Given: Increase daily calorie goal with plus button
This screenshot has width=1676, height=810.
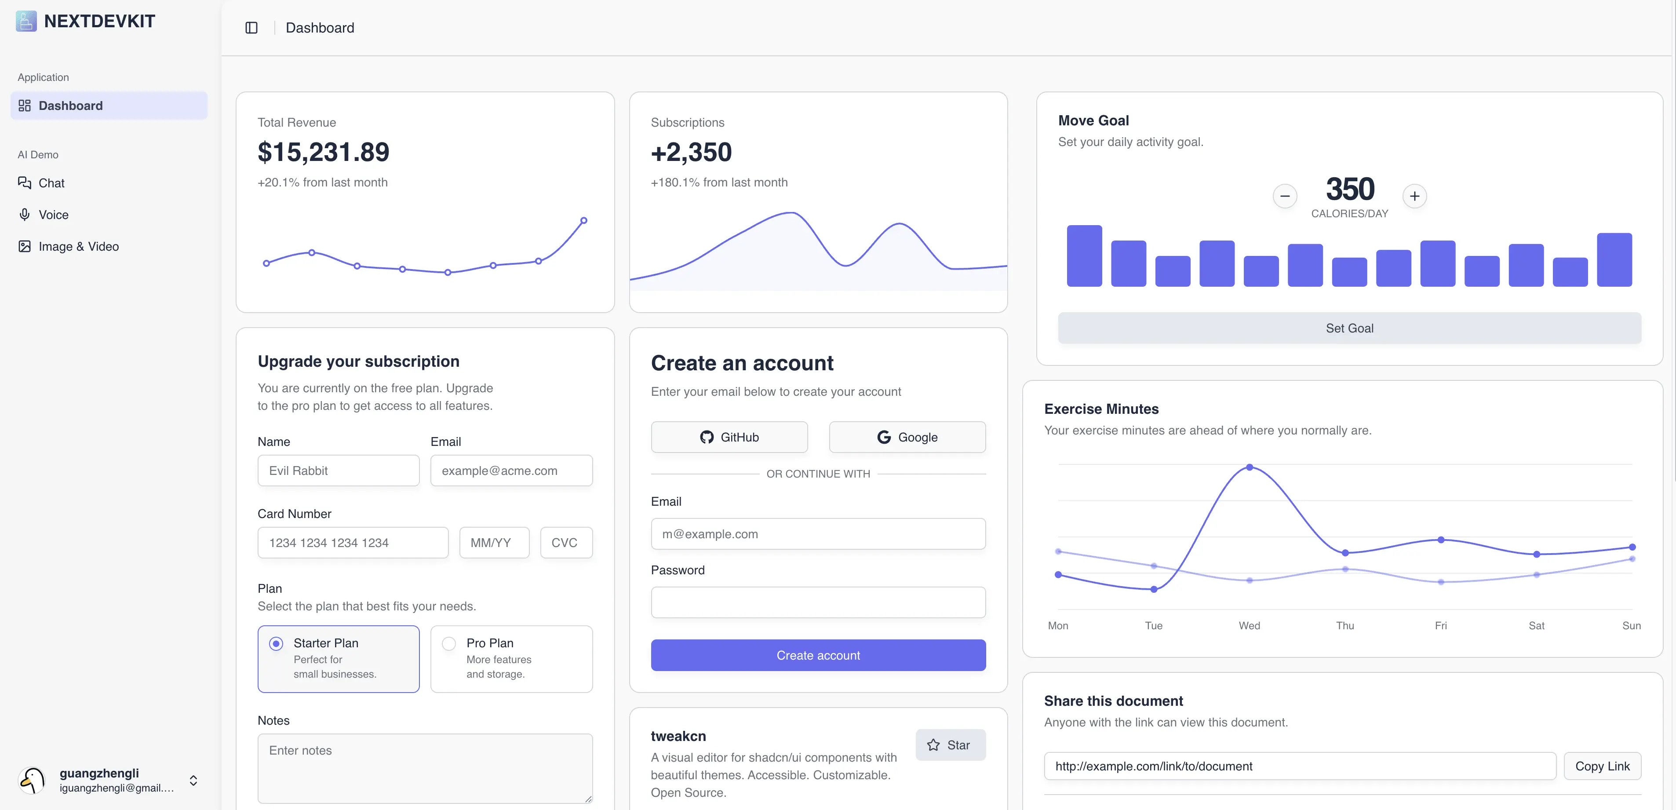Looking at the screenshot, I should point(1414,195).
